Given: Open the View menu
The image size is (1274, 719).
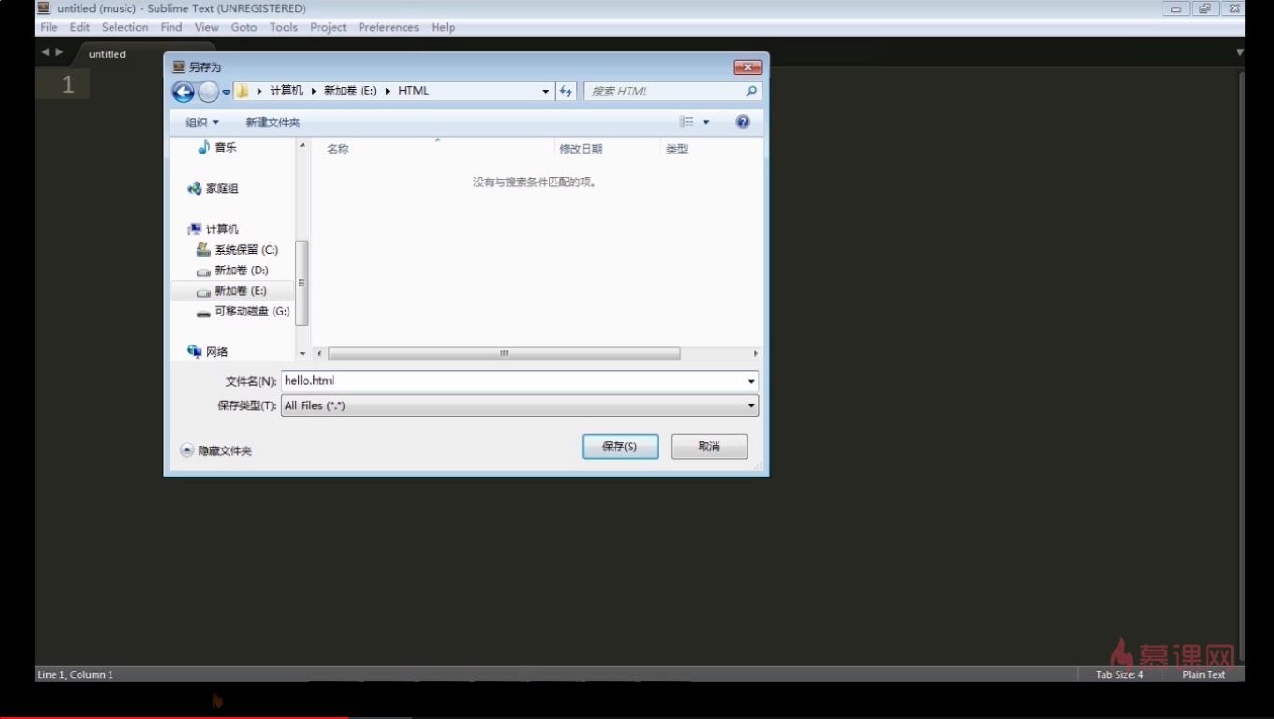Looking at the screenshot, I should pos(206,27).
